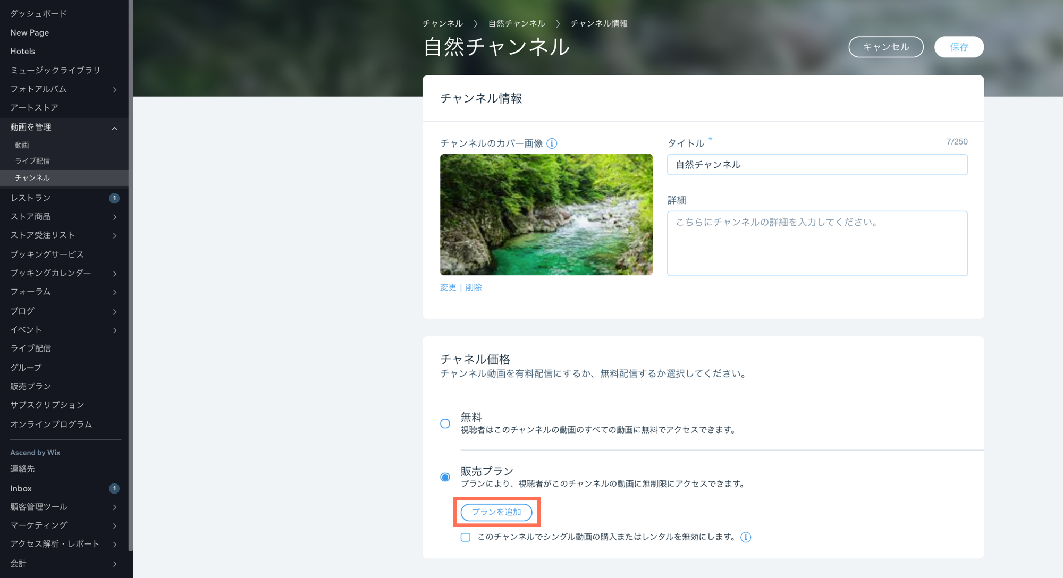Screen dimensions: 1063x578
Task: Select ライブ配信 under 動画を管理
Action: 32,161
